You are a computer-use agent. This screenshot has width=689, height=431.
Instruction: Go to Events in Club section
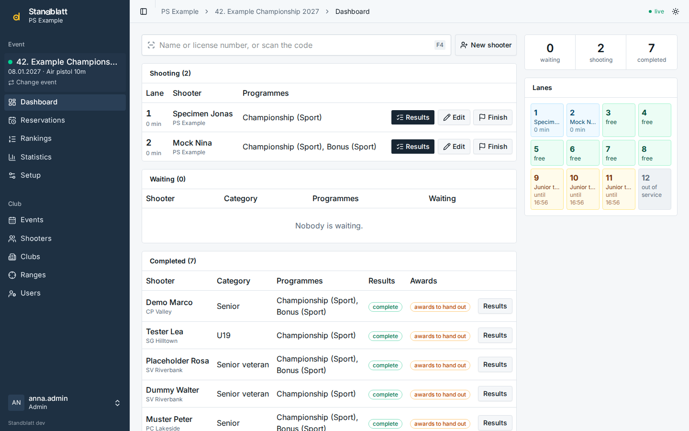[65, 220]
